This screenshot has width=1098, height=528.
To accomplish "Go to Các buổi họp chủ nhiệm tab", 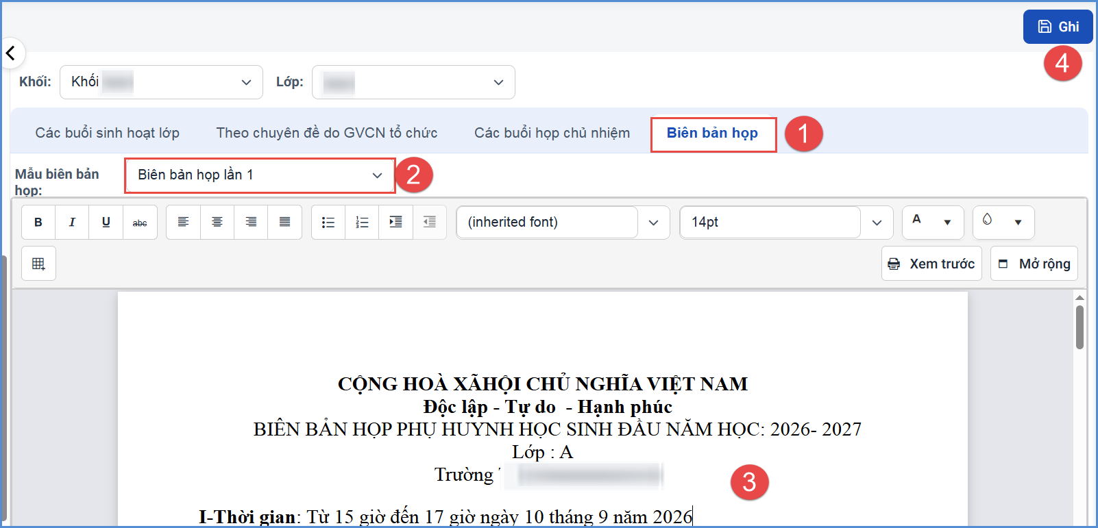I will pos(552,133).
